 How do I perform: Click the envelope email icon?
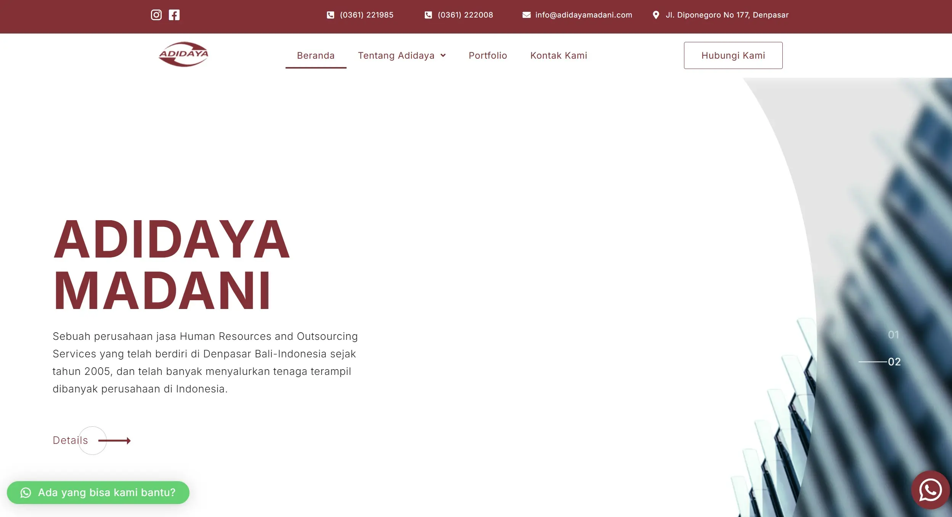(526, 15)
